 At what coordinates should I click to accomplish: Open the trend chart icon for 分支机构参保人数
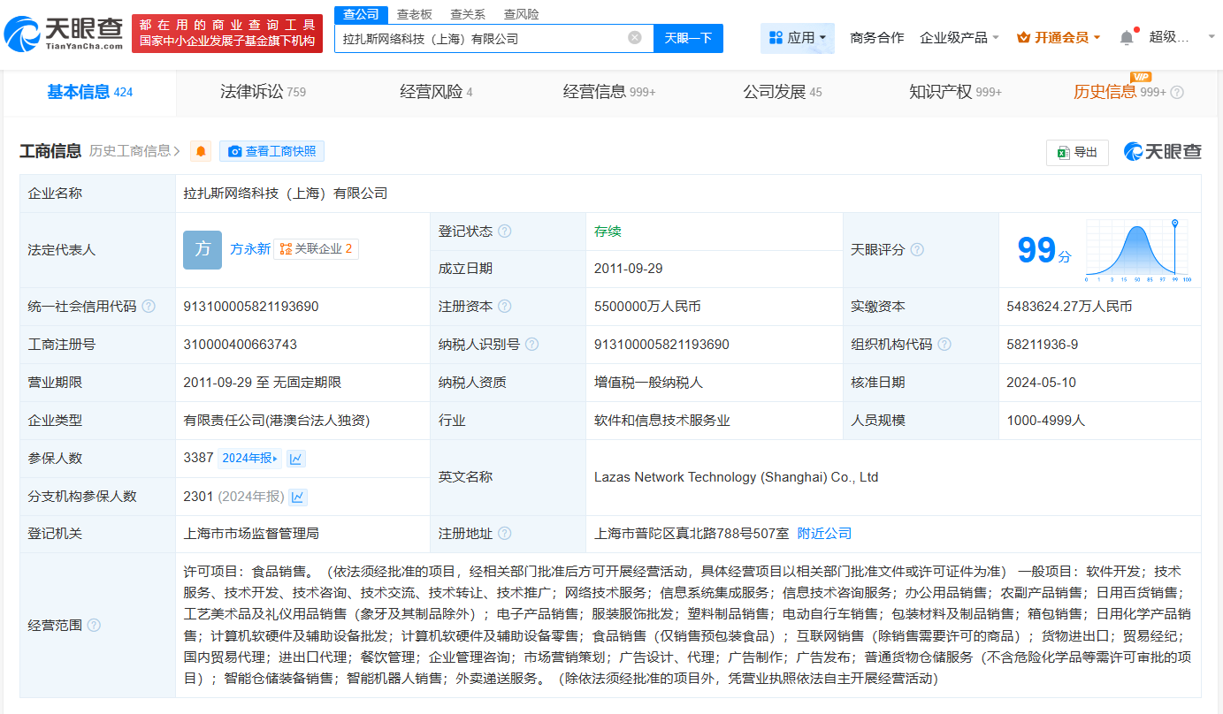click(x=298, y=497)
